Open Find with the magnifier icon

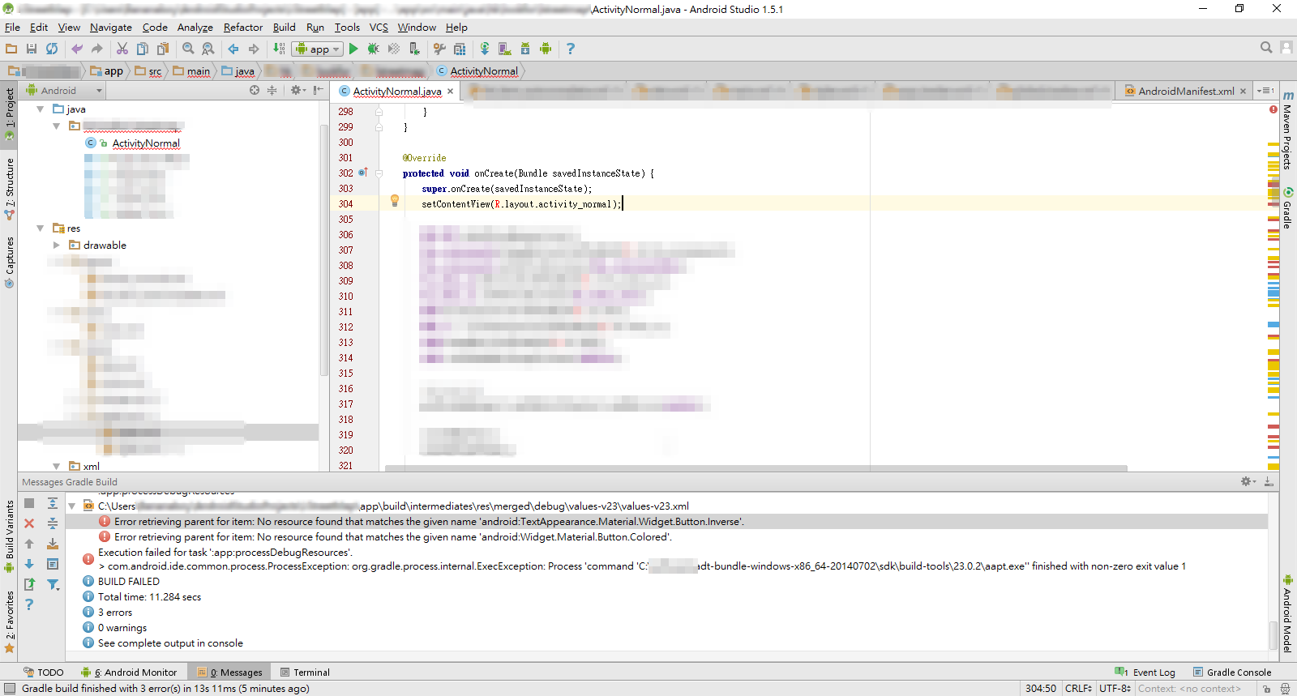click(x=188, y=49)
